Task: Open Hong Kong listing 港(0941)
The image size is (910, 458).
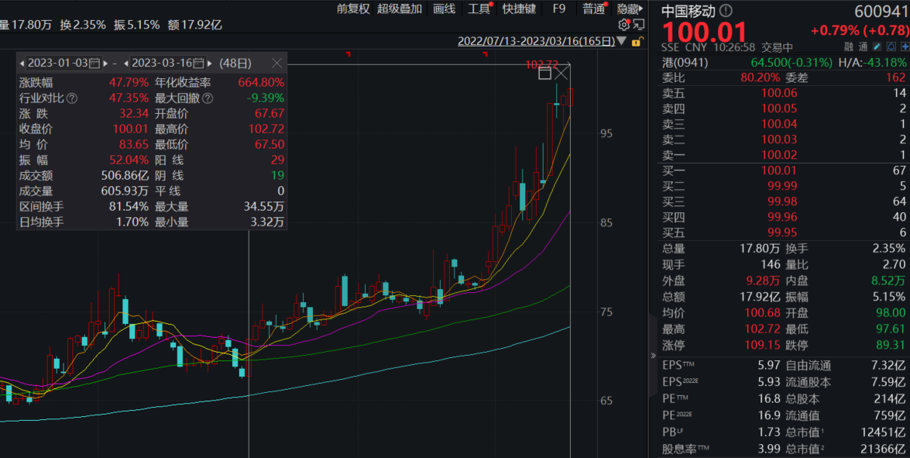Action: tap(685, 62)
